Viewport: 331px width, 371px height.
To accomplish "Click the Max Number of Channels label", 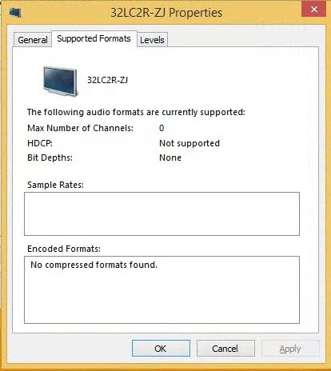I will point(80,128).
